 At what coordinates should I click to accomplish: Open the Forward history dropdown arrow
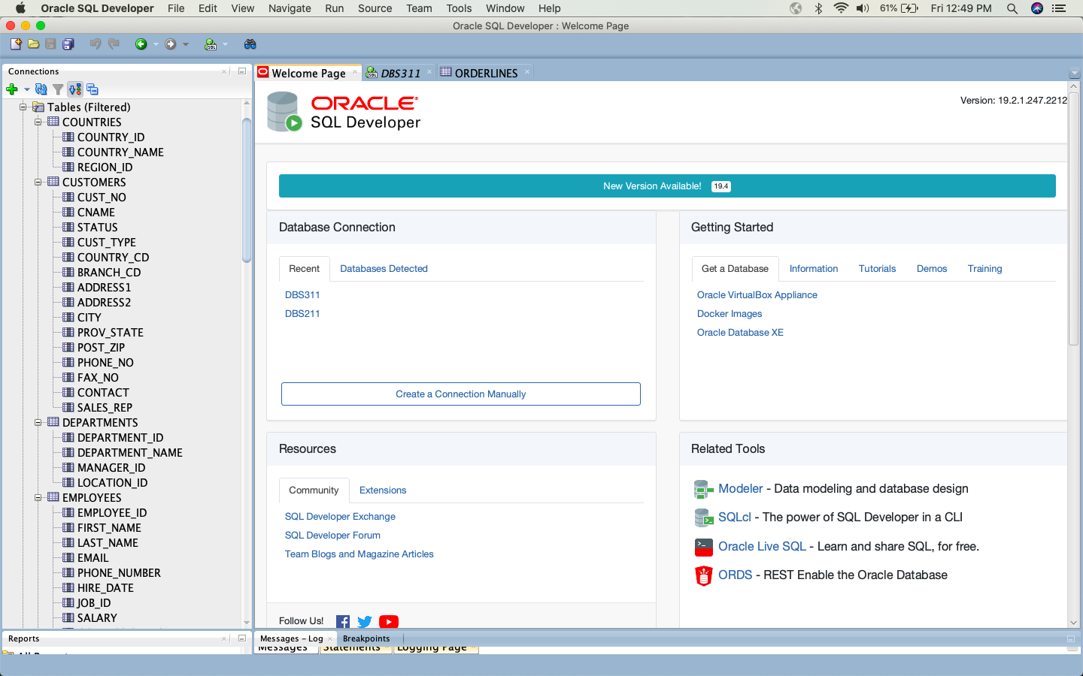(x=186, y=44)
